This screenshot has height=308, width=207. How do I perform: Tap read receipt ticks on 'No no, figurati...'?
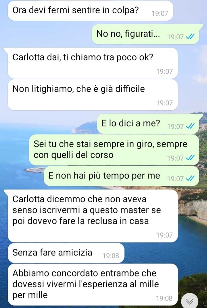pyautogui.click(x=190, y=36)
